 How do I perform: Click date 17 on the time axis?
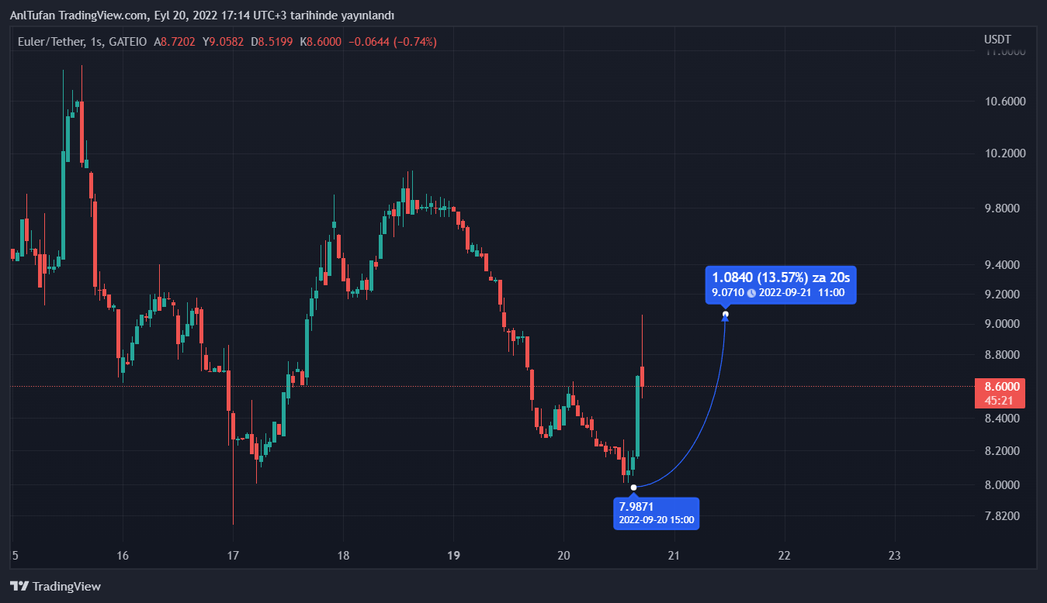point(233,555)
